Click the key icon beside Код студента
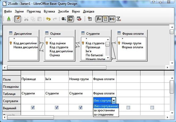 coord(83,43)
